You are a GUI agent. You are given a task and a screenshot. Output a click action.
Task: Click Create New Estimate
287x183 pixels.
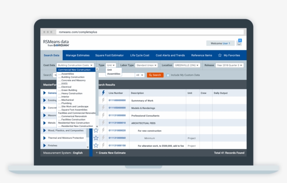coord(112,153)
